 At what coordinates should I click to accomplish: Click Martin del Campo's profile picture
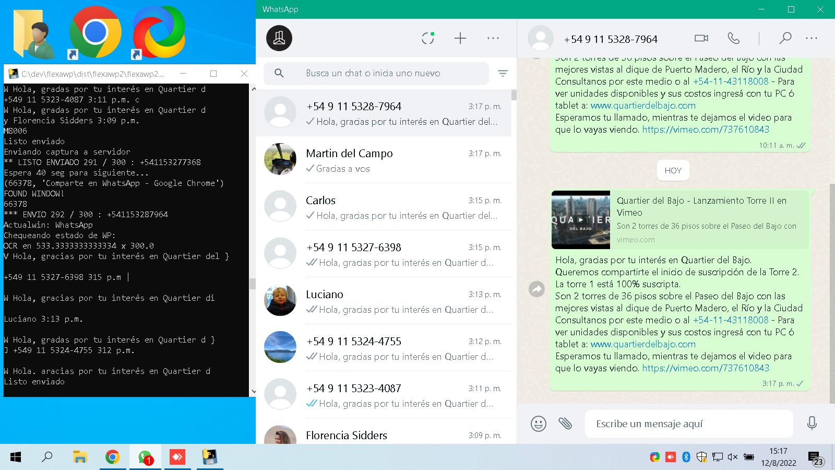pyautogui.click(x=280, y=159)
